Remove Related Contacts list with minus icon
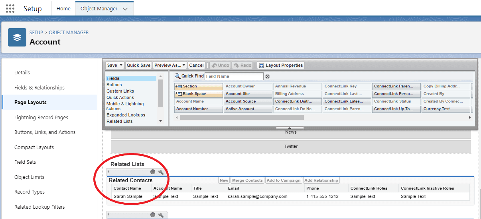Screen dimensions: 481x219 coord(153,172)
